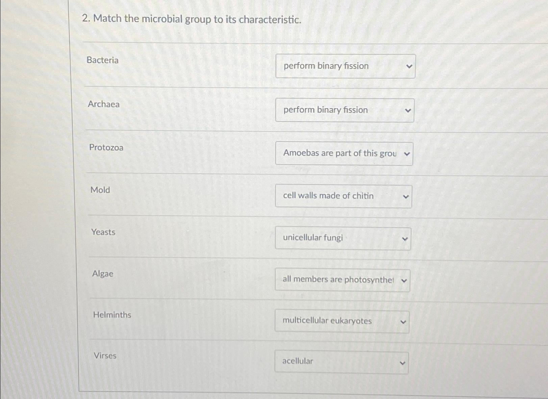
Task: Select the 'Bacteria' row label
Action: 103,61
